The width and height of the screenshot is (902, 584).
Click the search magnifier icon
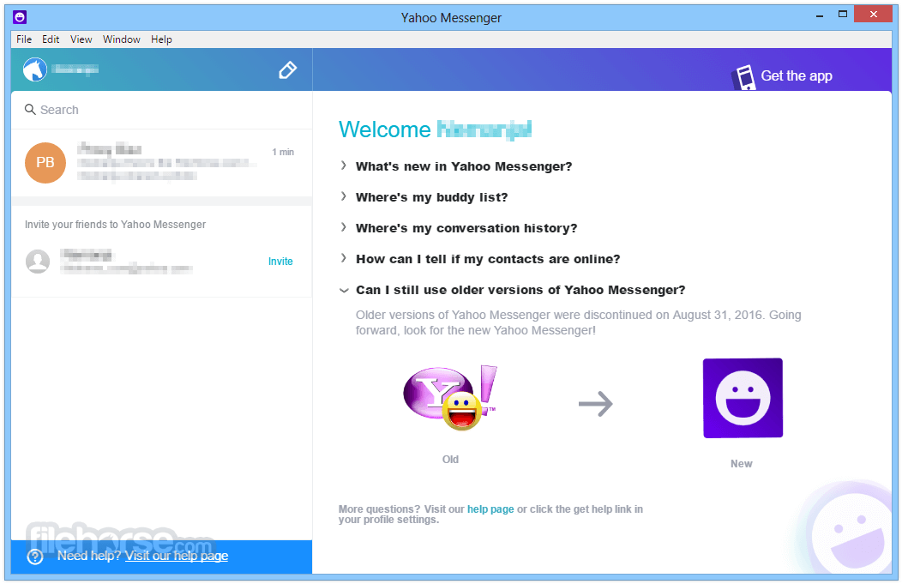pyautogui.click(x=30, y=109)
